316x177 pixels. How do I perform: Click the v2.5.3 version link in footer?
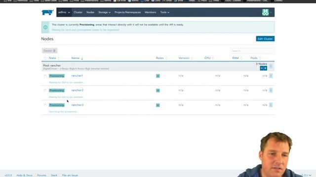pos(8,175)
